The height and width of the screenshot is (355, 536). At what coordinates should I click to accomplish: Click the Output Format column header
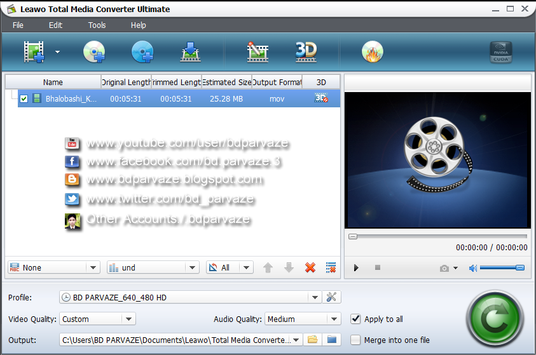(x=277, y=83)
